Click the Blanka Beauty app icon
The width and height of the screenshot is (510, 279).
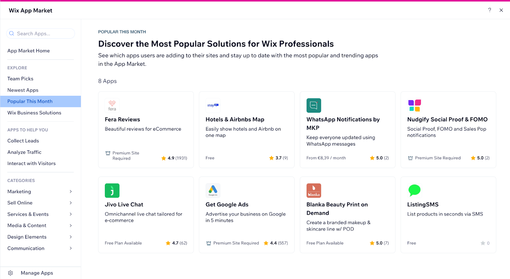pos(314,191)
